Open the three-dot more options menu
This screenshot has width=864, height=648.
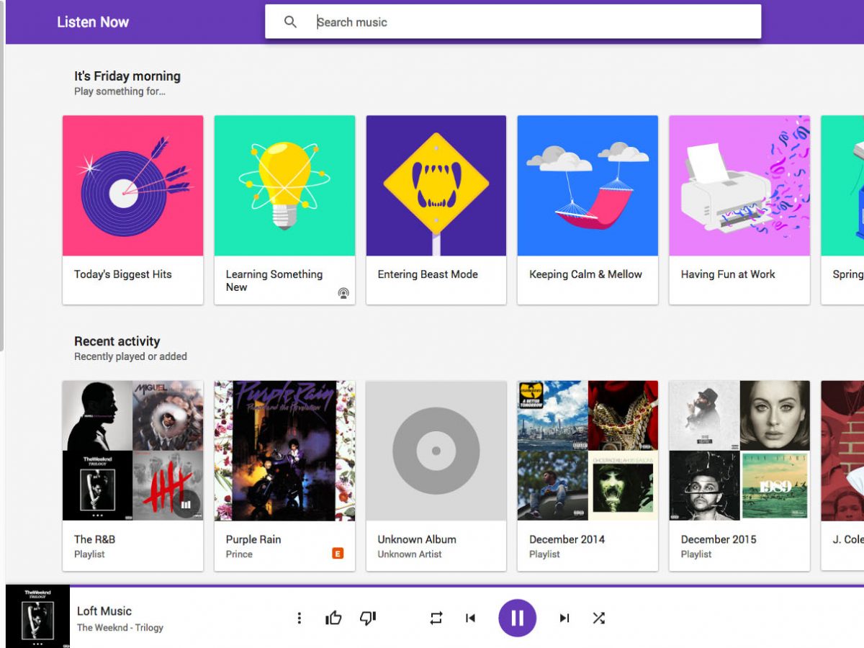click(300, 618)
